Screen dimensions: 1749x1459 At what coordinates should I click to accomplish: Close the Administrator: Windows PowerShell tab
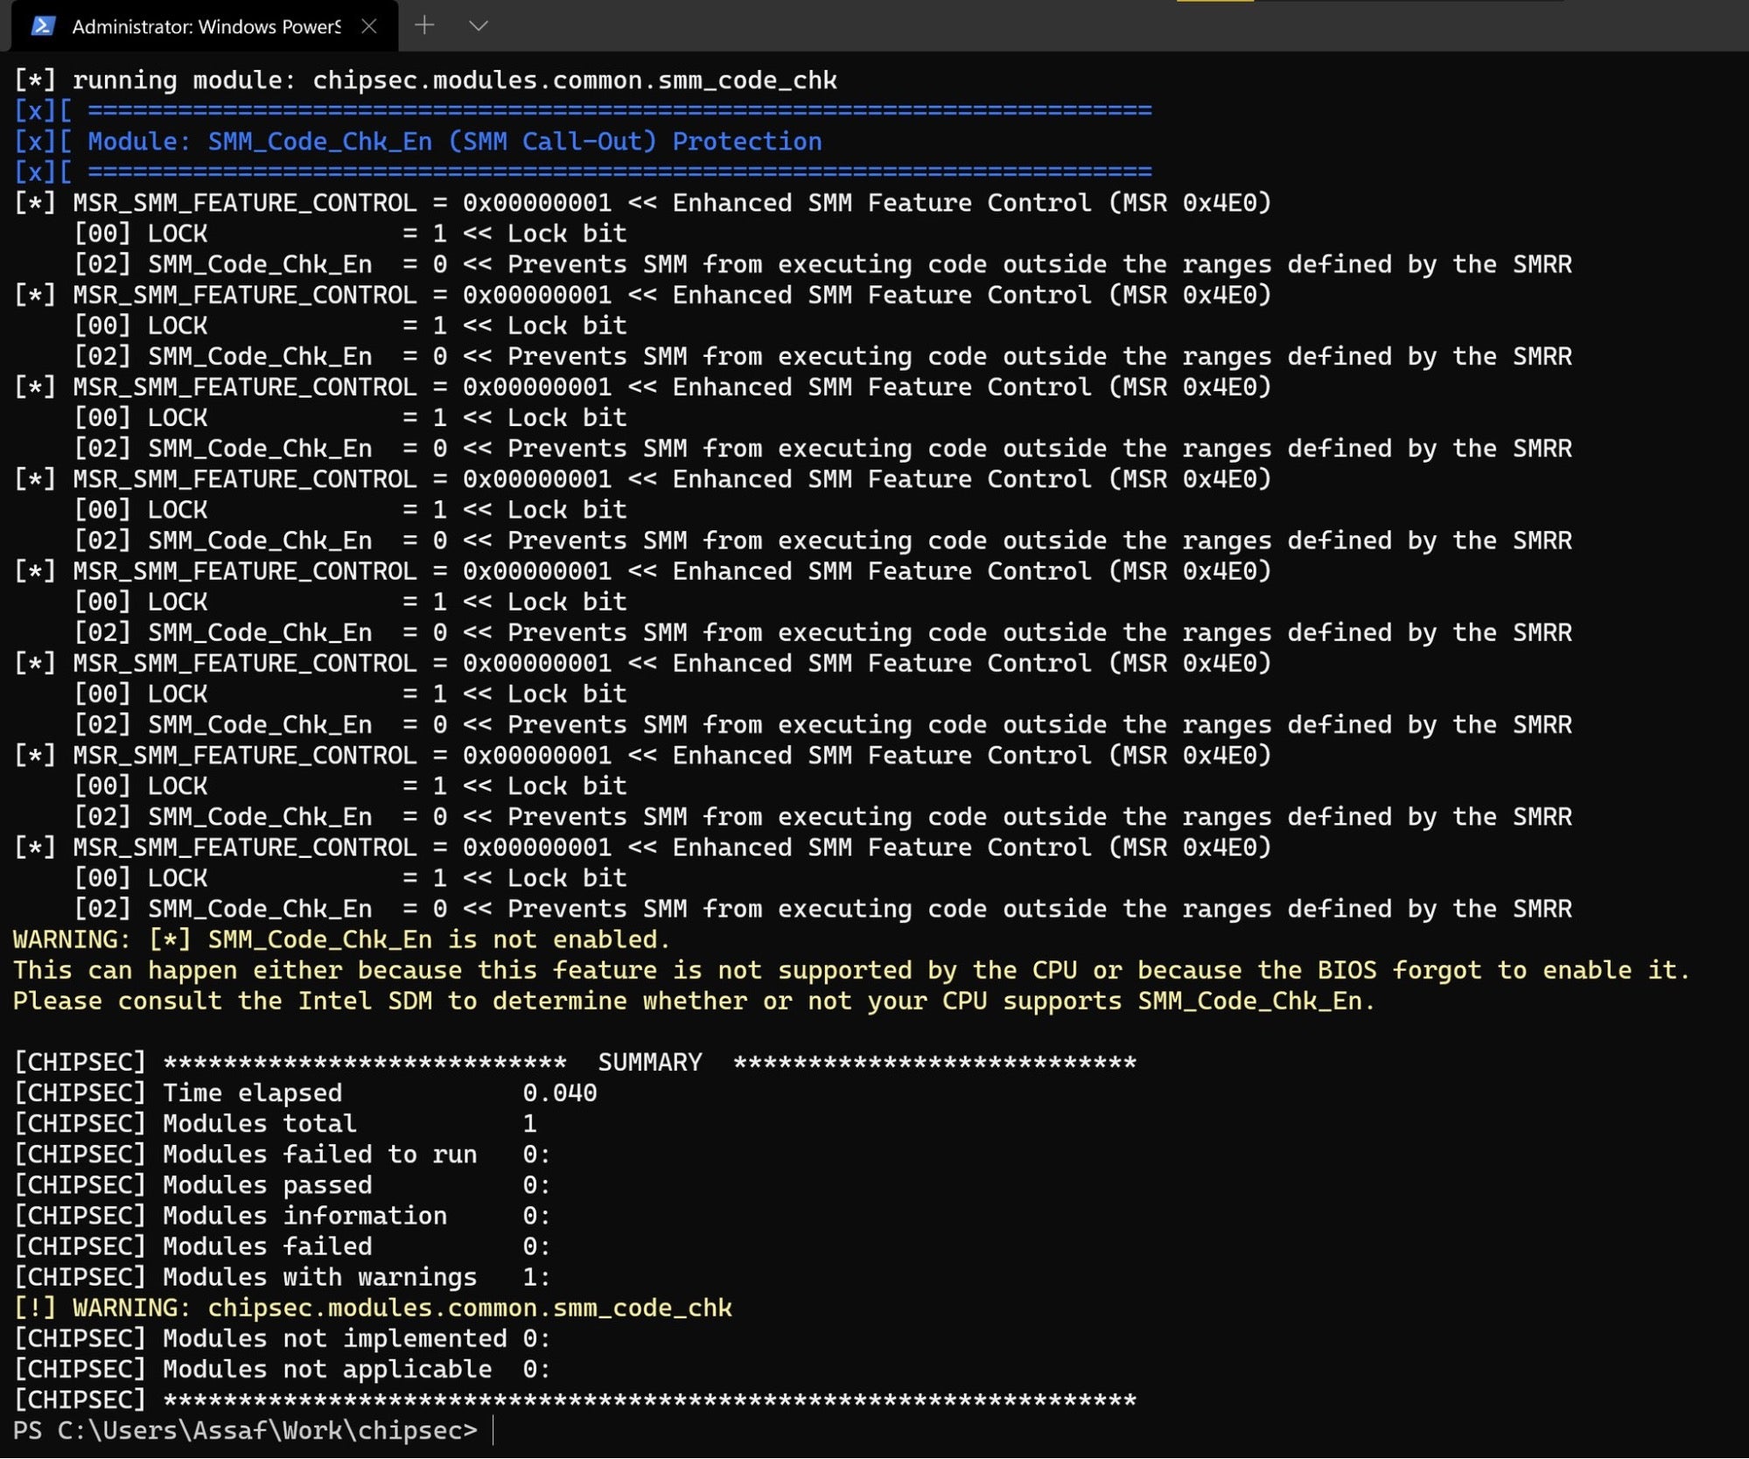click(369, 26)
